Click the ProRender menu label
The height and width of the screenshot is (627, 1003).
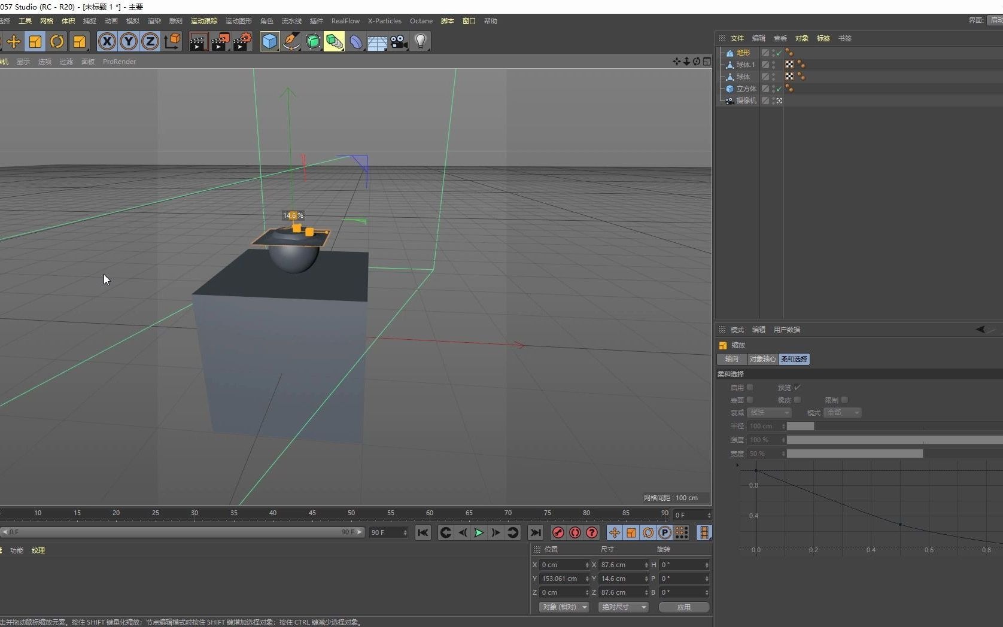119,62
